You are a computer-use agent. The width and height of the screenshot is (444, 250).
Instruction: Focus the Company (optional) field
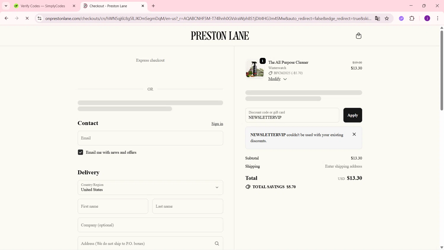coord(150,225)
